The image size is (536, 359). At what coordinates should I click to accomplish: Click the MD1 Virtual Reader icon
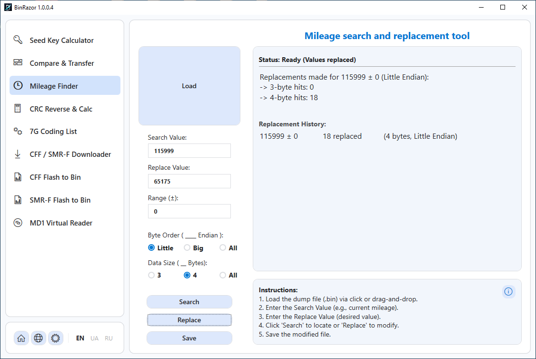coord(18,223)
